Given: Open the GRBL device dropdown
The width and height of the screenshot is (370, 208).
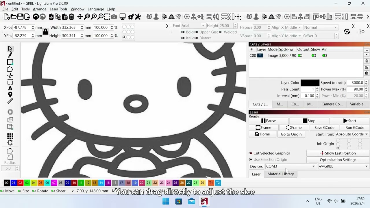Looking at the screenshot, I should [x=344, y=166].
